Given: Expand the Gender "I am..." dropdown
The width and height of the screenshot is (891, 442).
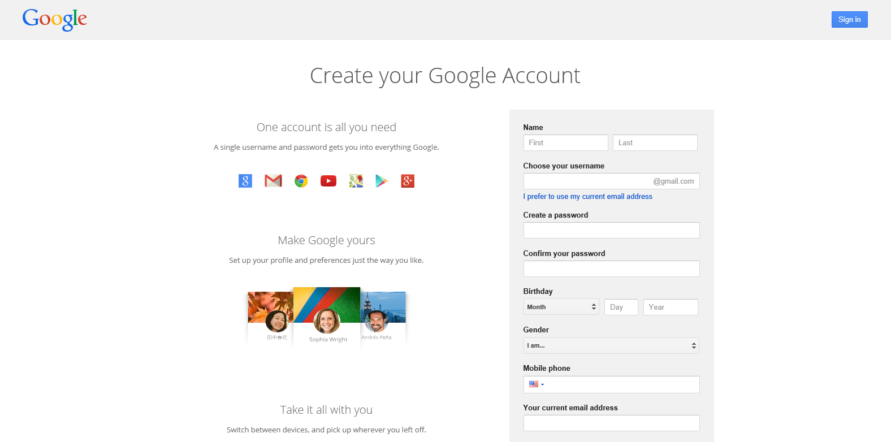Looking at the screenshot, I should pyautogui.click(x=611, y=345).
